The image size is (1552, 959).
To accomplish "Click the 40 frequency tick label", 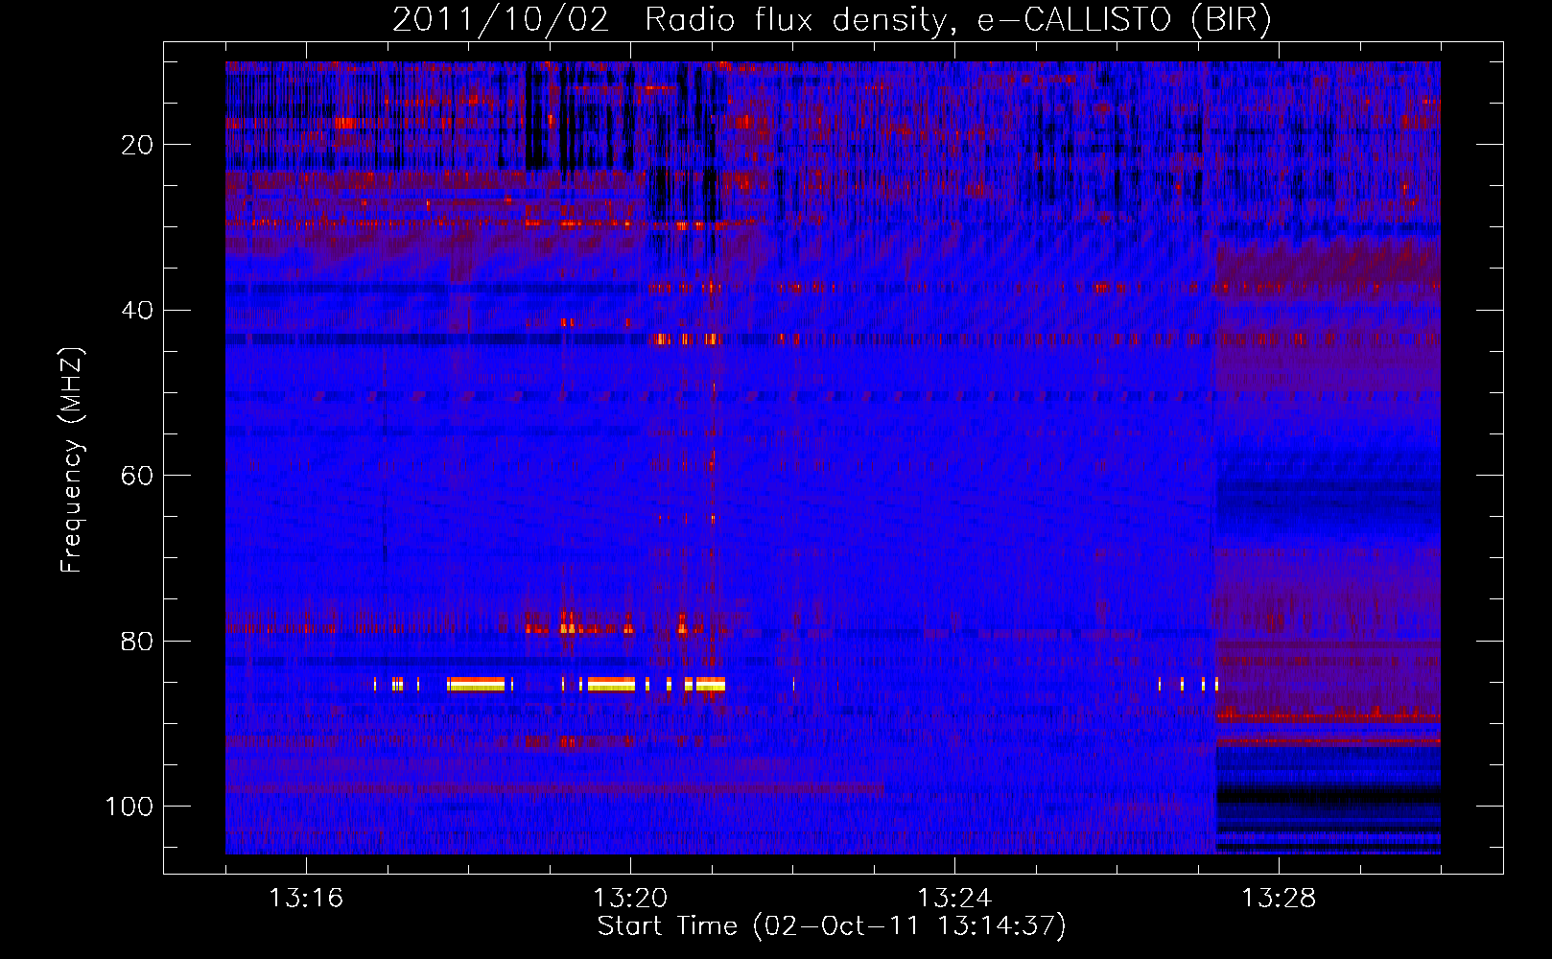I will pos(137,311).
